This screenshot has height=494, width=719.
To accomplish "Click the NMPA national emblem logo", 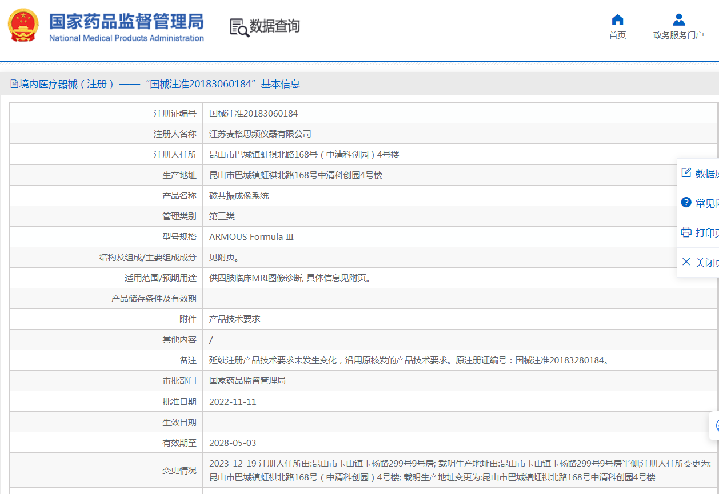I will [x=23, y=26].
